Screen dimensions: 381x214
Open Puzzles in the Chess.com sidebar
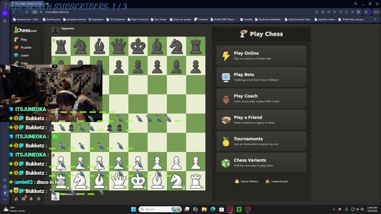[x=22, y=48]
